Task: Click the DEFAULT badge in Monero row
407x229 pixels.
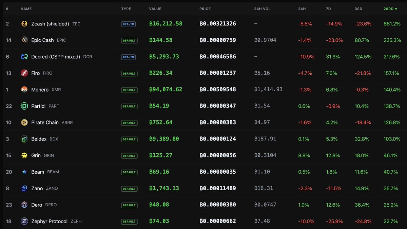Action: [x=129, y=90]
